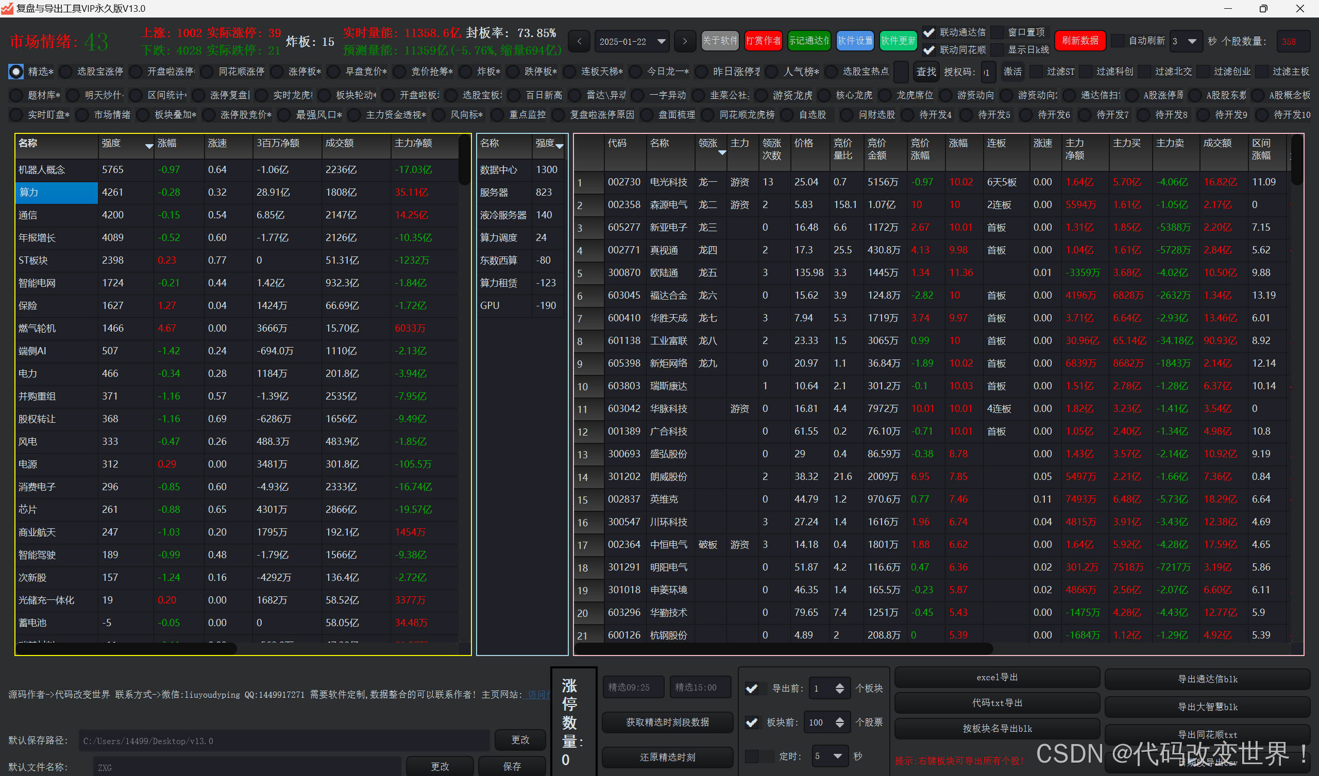Go to previous date with left arrow

point(579,41)
